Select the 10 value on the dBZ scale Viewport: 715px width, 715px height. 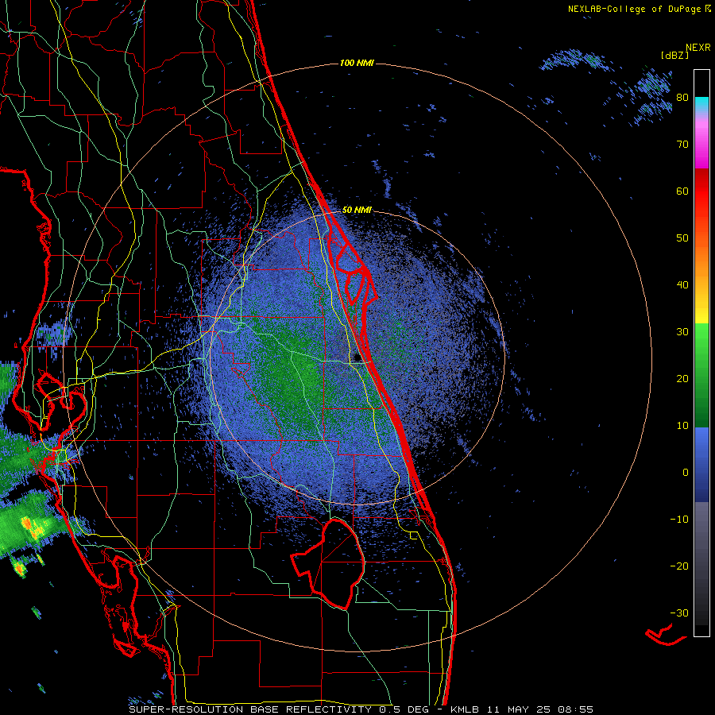pos(682,426)
